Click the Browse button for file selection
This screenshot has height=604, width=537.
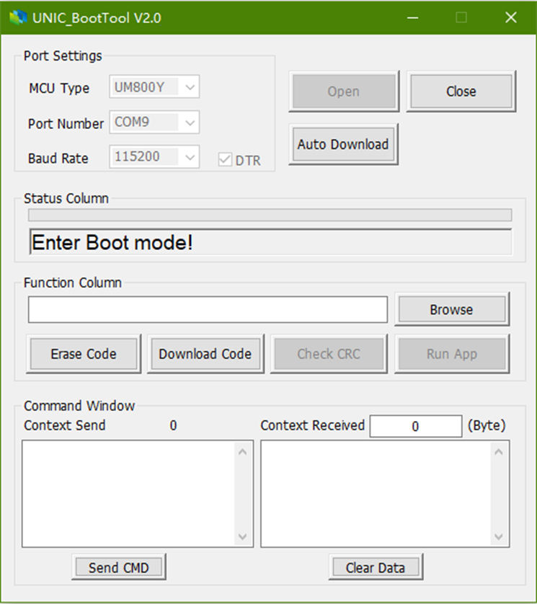451,309
